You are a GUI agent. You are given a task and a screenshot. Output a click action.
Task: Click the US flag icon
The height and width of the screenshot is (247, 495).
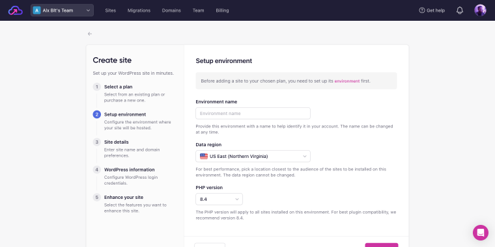(204, 156)
